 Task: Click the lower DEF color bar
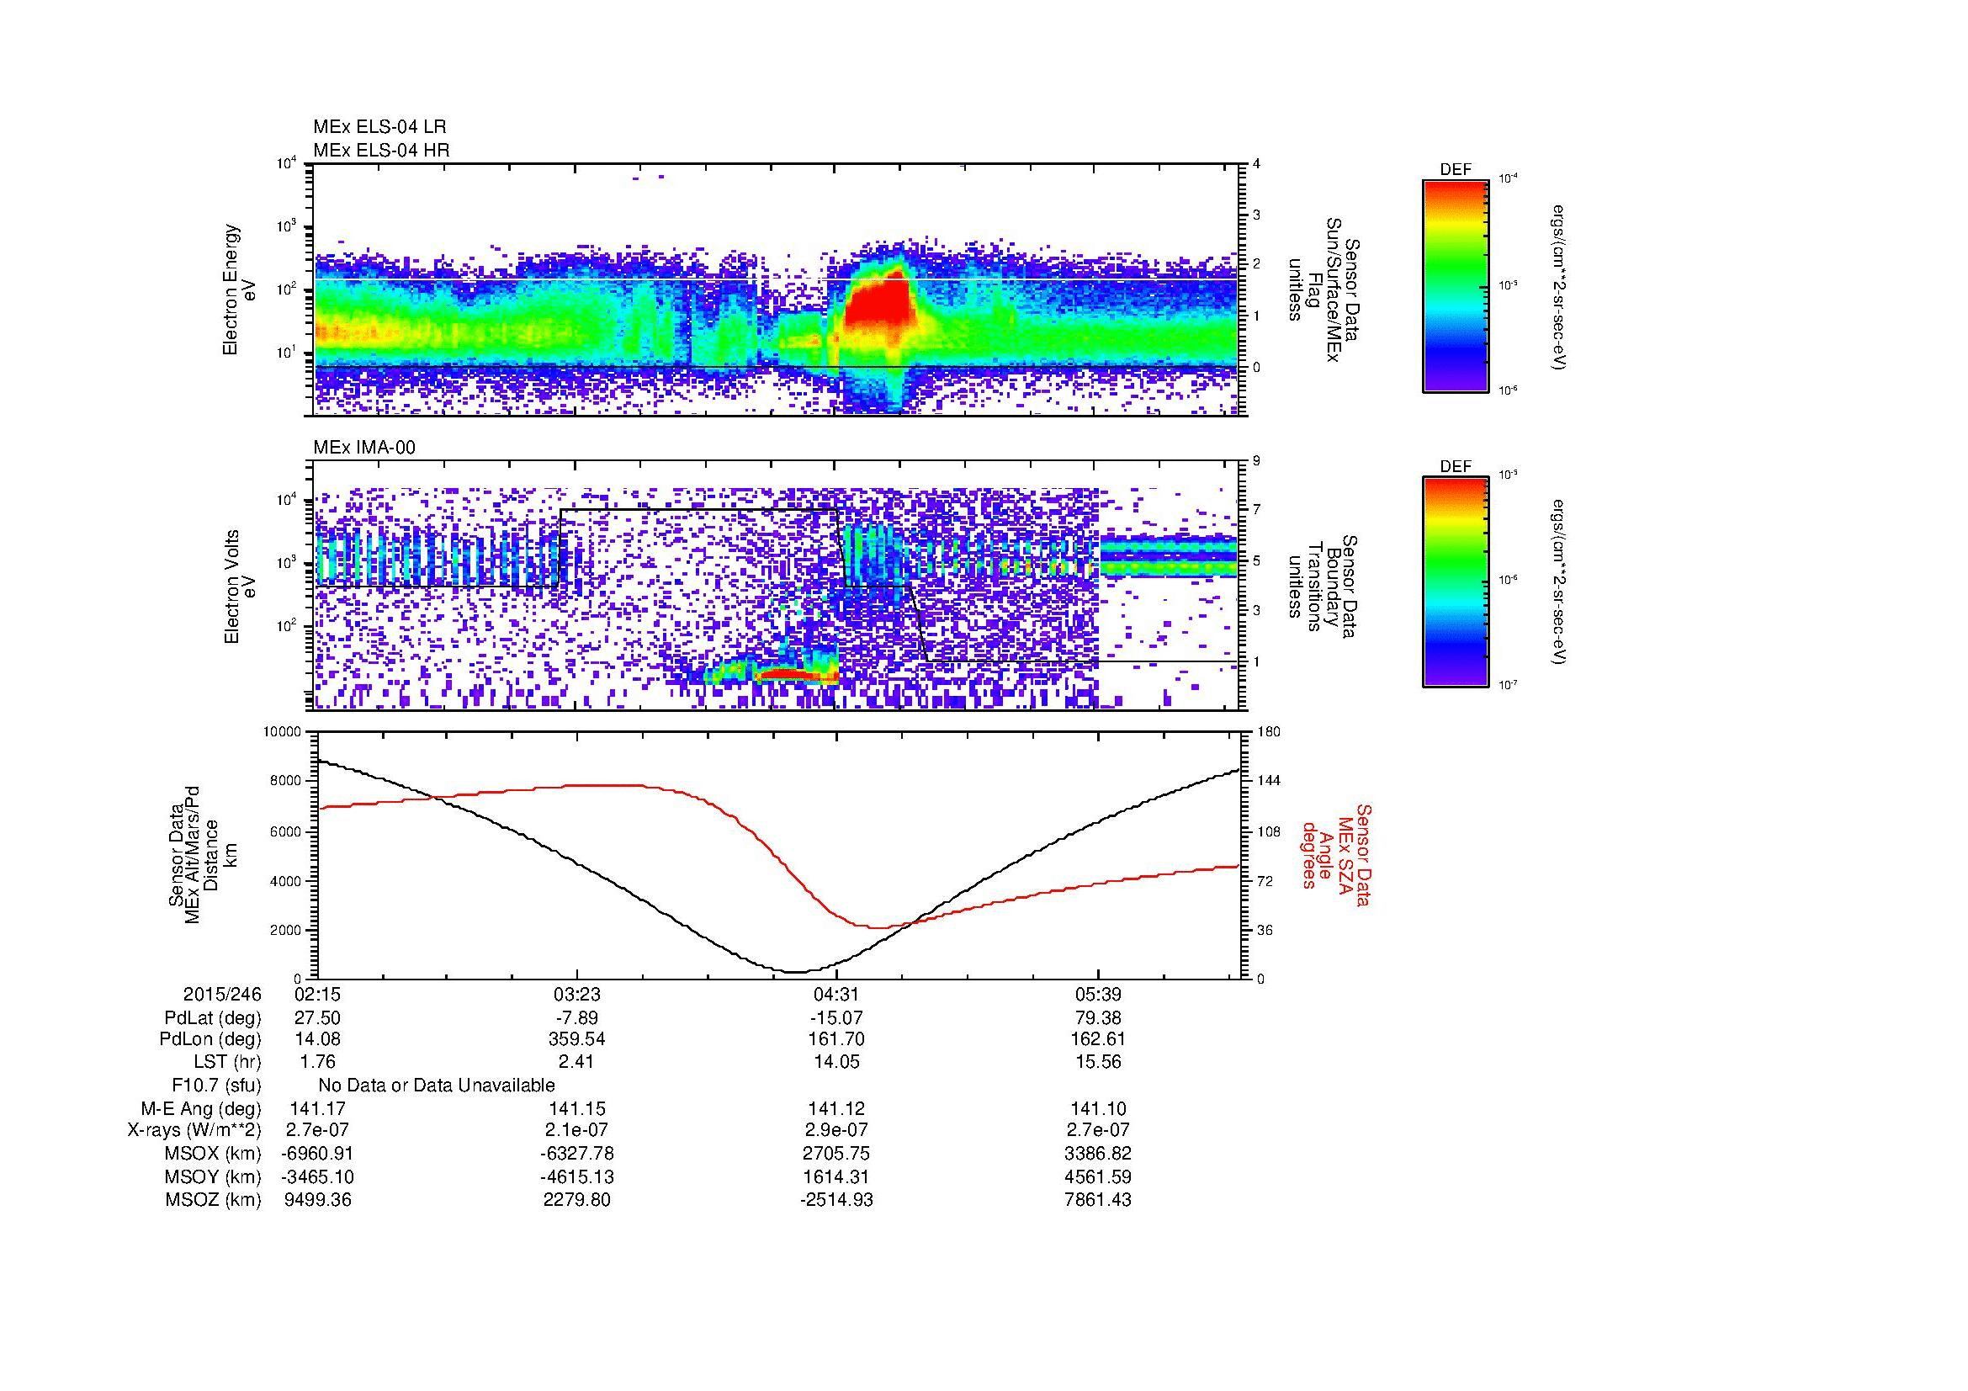[1456, 582]
